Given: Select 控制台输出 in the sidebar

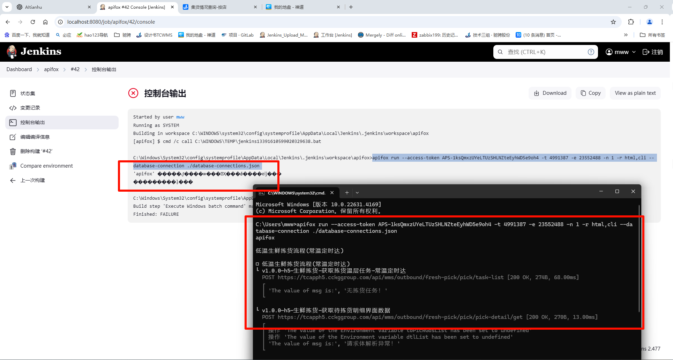Looking at the screenshot, I should pos(62,122).
